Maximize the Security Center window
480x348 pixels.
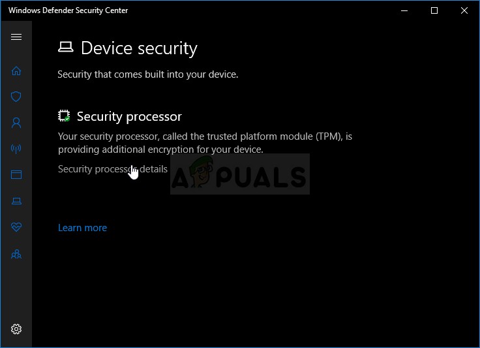pos(434,10)
